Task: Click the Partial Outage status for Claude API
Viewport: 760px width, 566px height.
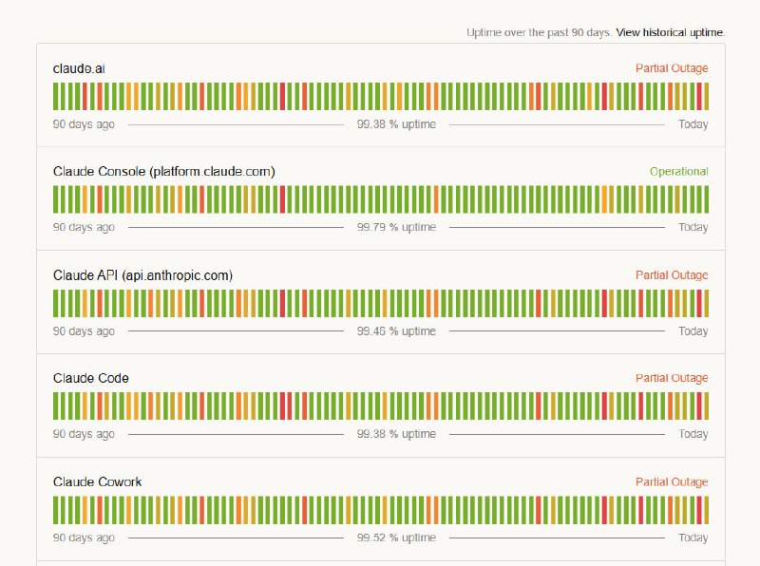Action: point(672,275)
